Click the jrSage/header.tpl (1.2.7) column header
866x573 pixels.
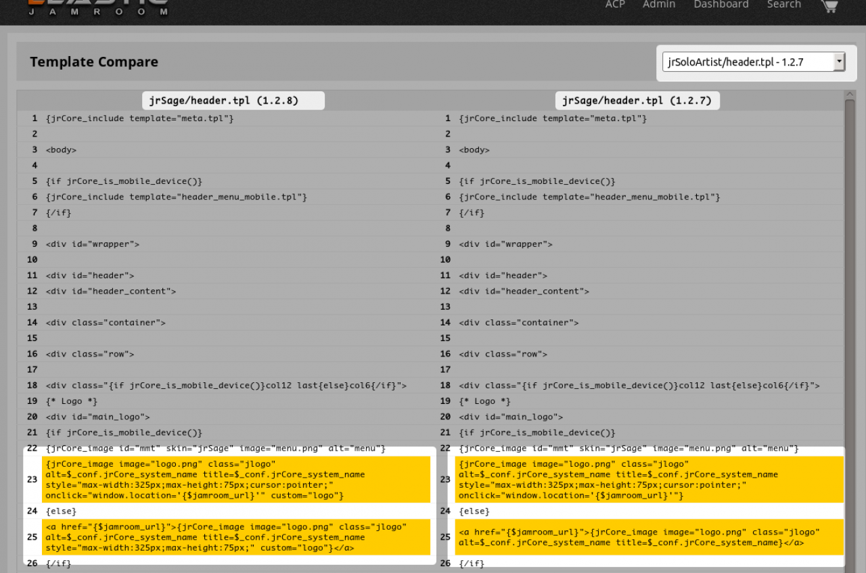pyautogui.click(x=637, y=101)
